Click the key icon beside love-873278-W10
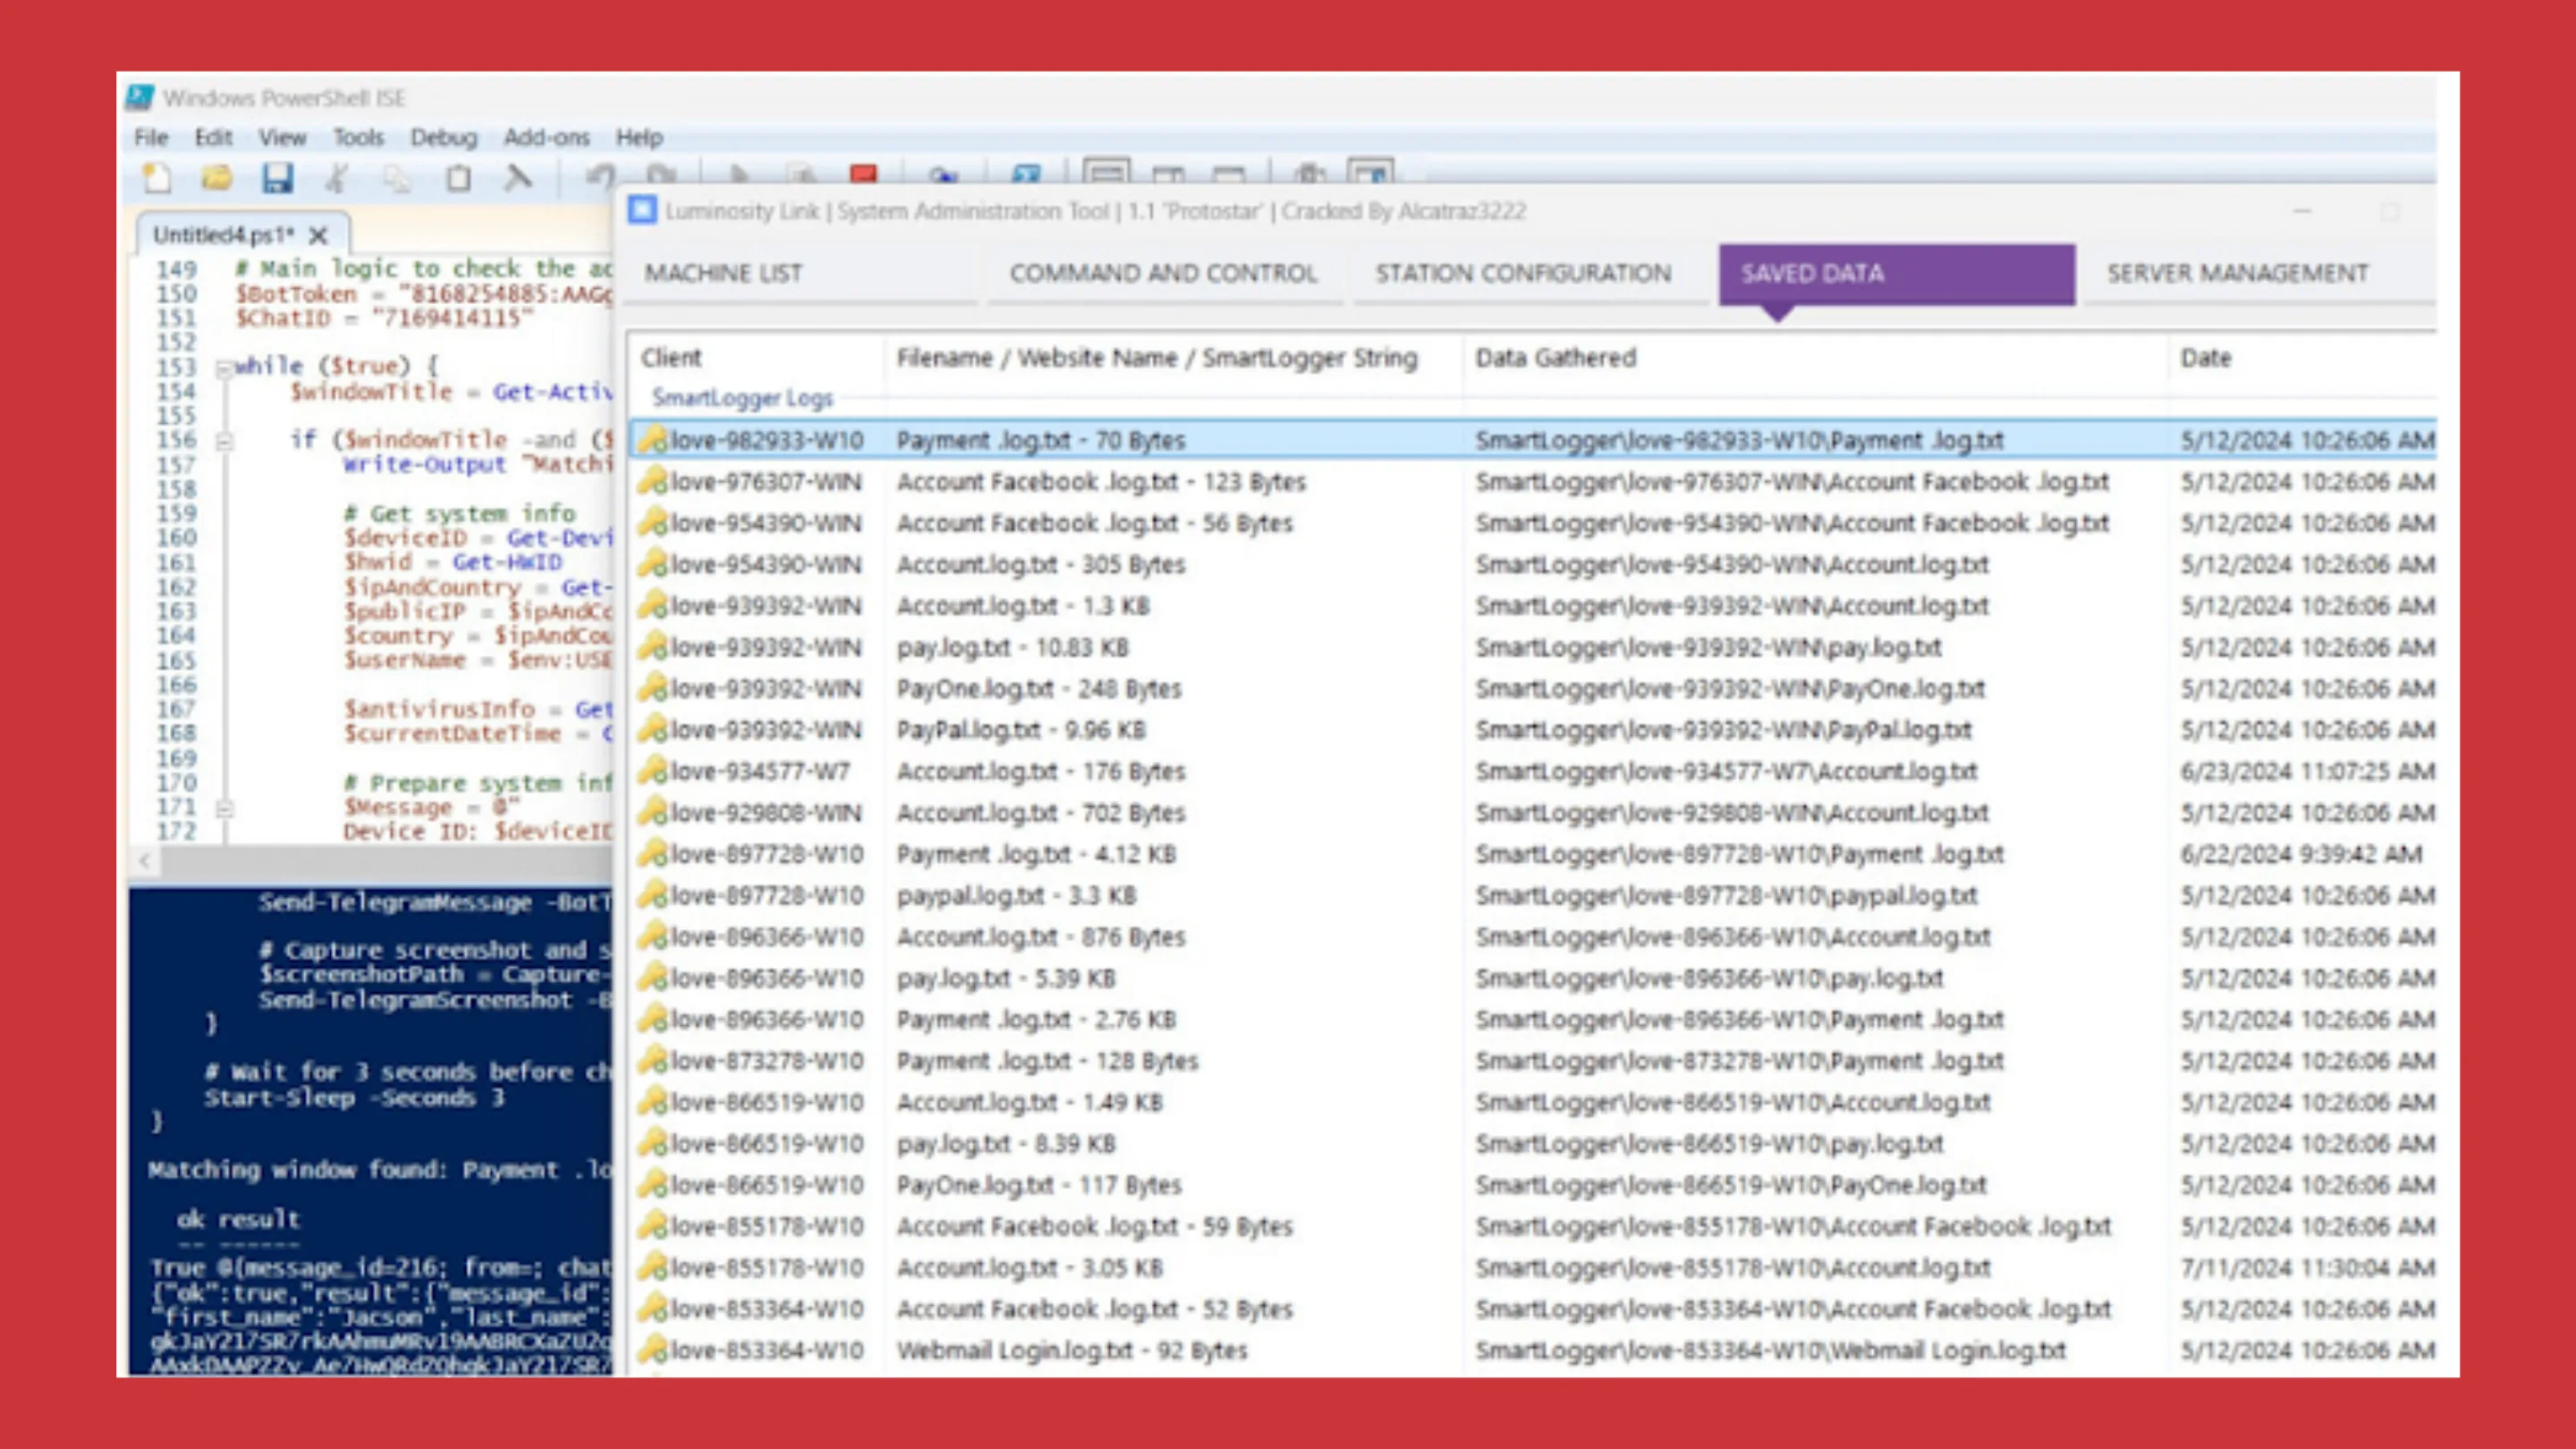 pos(653,1060)
